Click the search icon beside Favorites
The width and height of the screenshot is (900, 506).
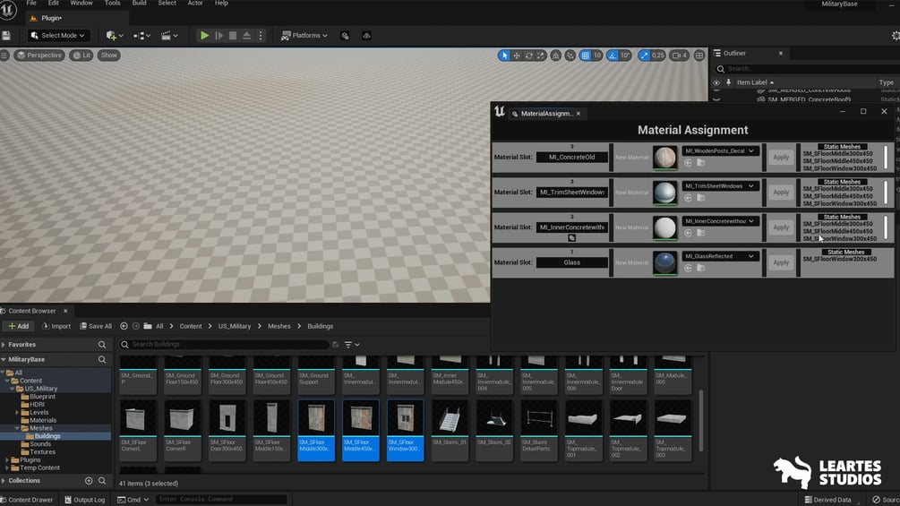(x=102, y=345)
